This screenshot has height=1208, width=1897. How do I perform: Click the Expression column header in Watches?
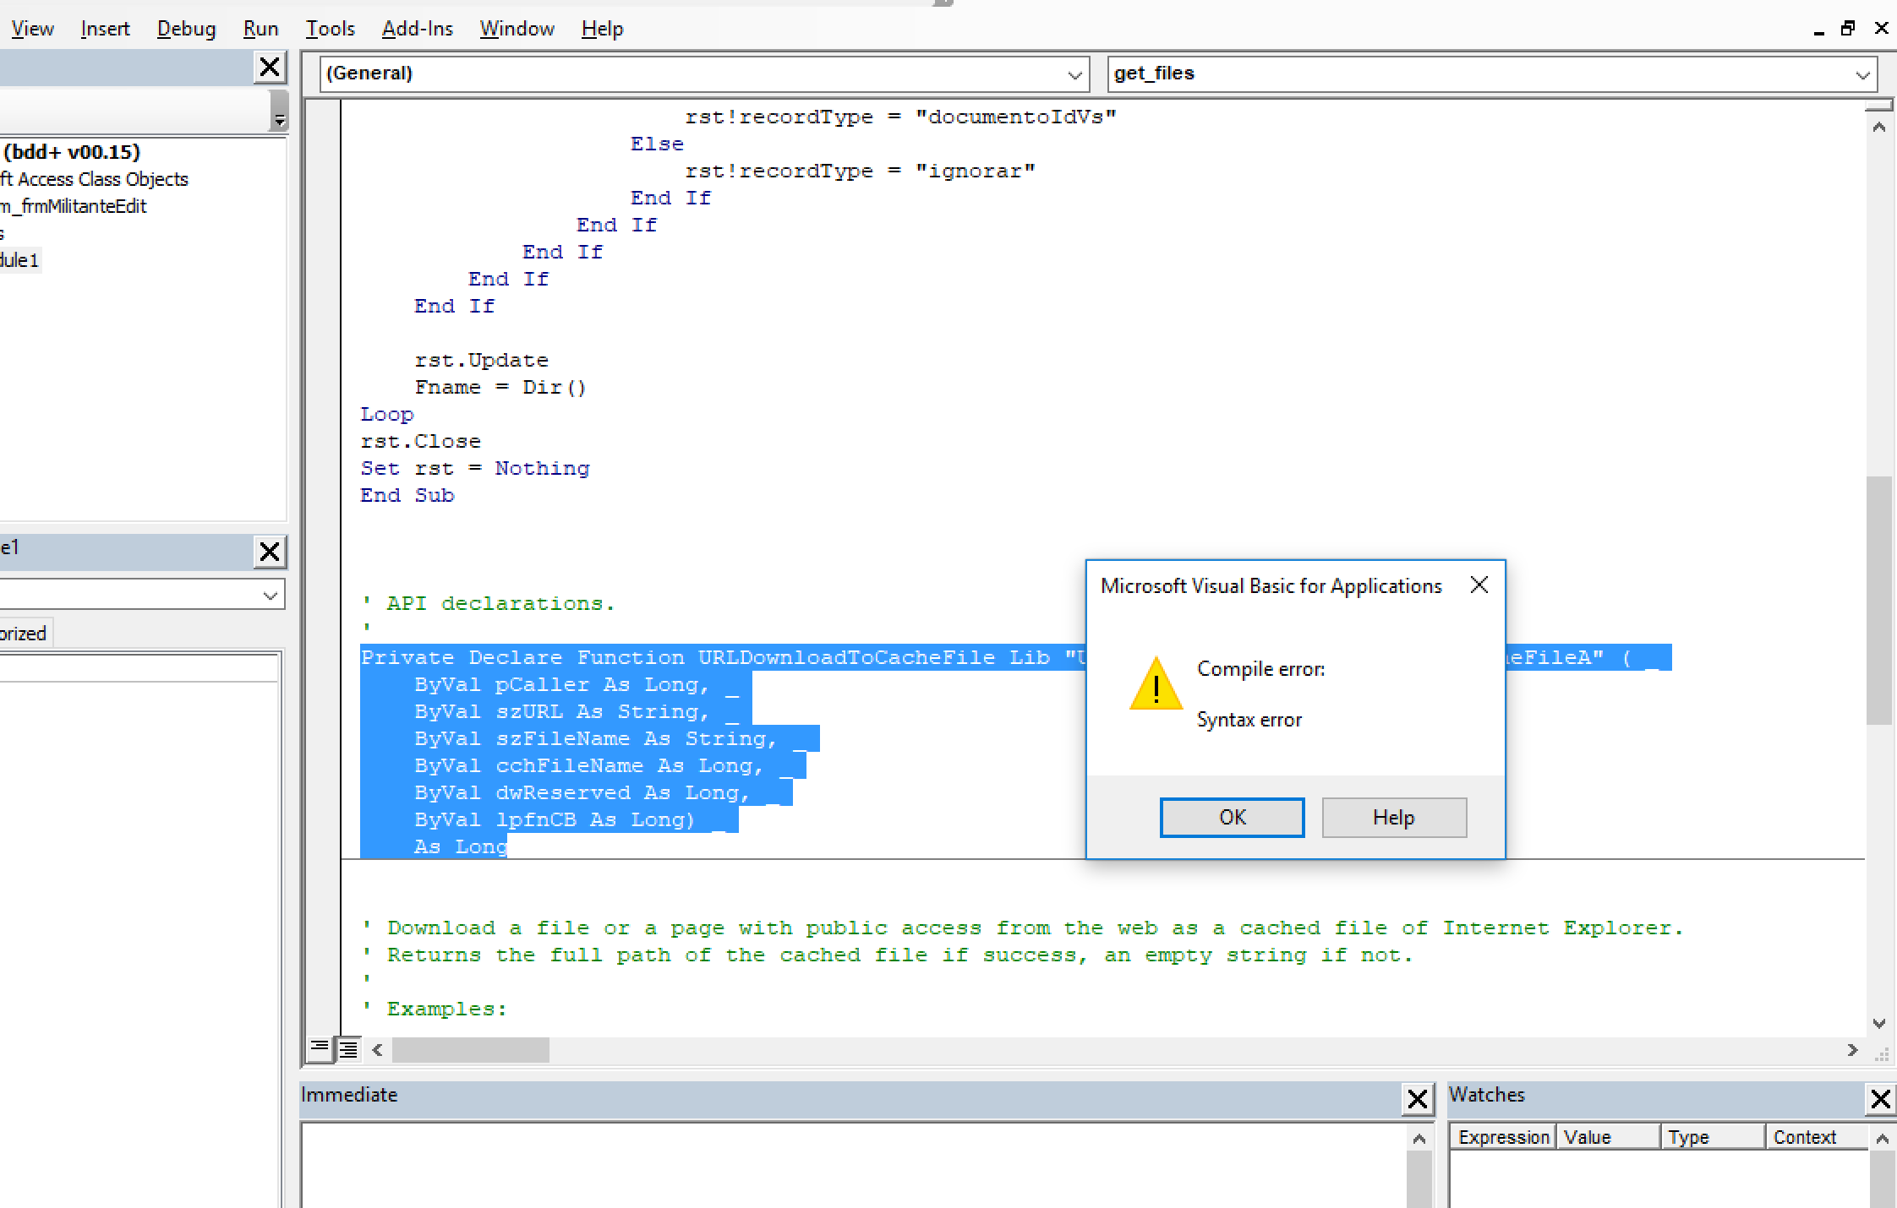[x=1502, y=1137]
